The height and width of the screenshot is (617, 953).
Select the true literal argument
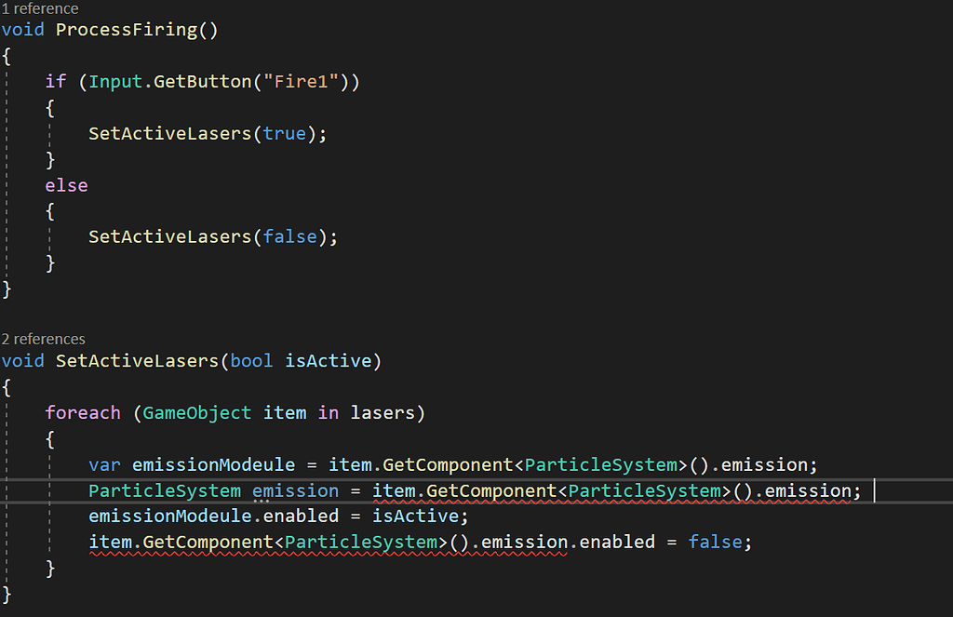point(284,133)
